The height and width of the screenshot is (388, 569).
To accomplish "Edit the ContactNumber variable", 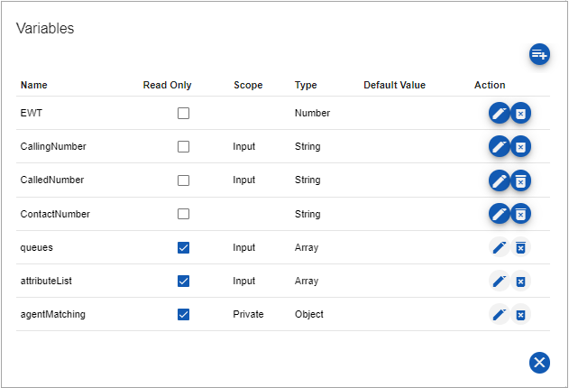I will tap(500, 214).
